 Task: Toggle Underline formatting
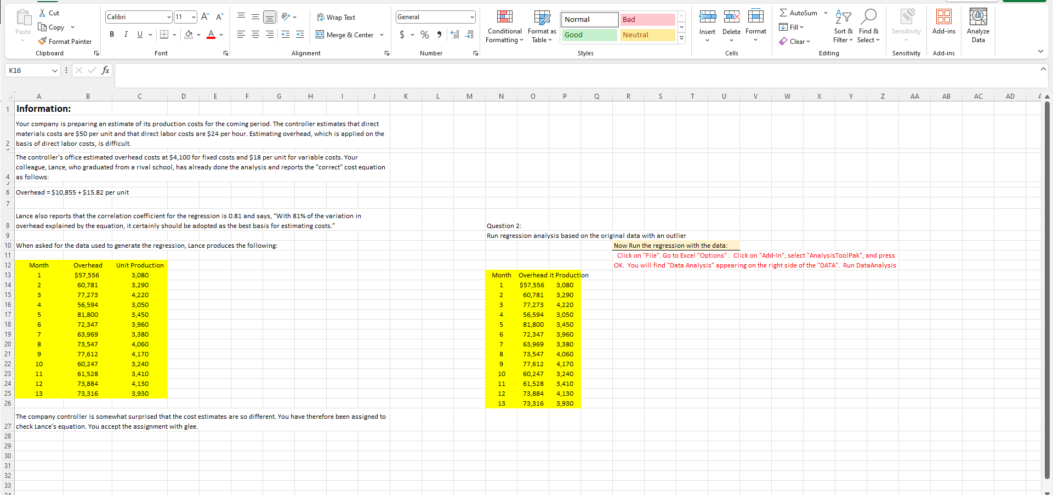click(140, 35)
